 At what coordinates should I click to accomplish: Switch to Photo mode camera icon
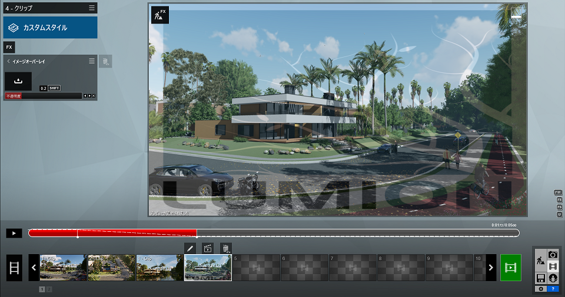(x=553, y=255)
